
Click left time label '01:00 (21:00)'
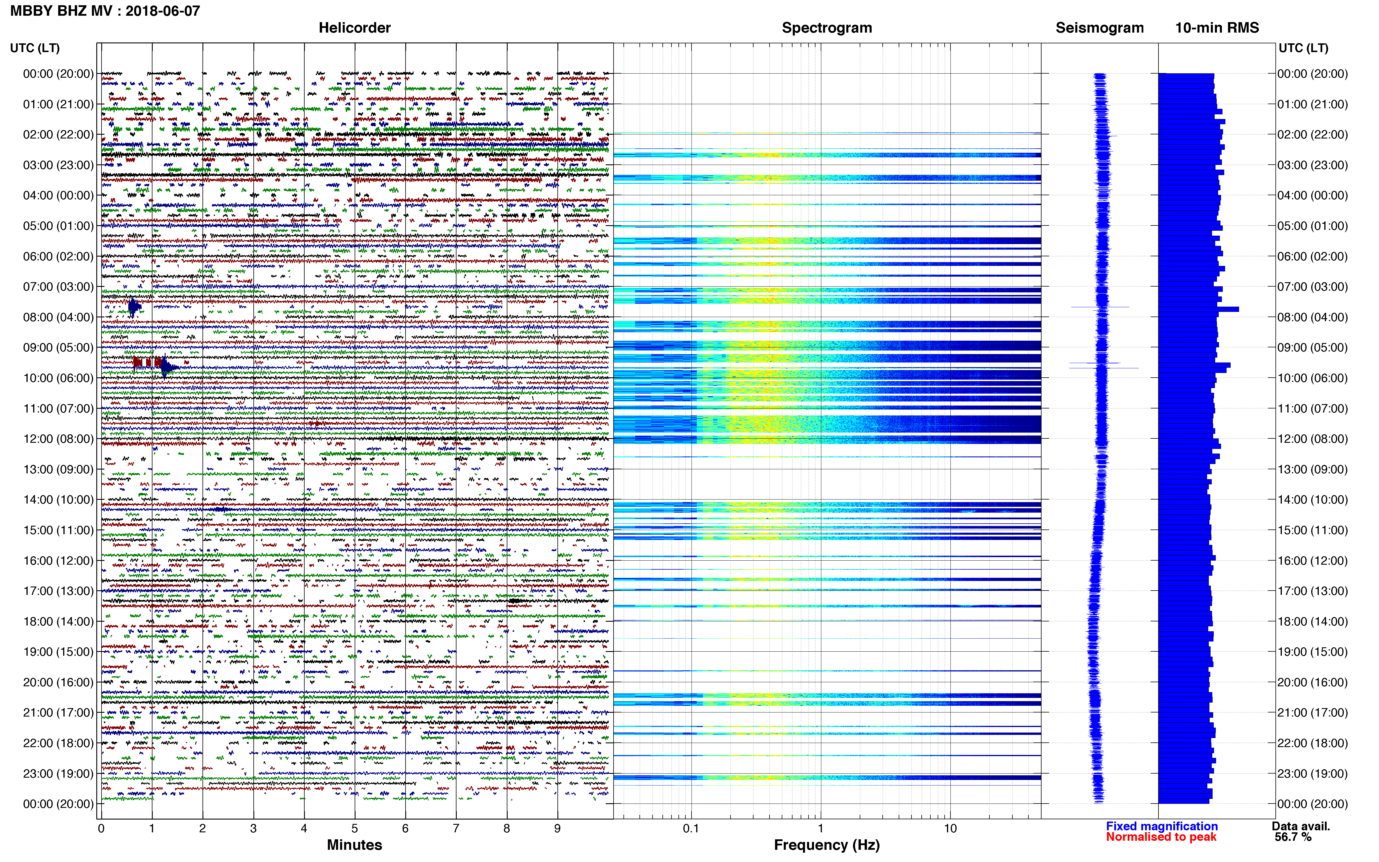point(58,104)
